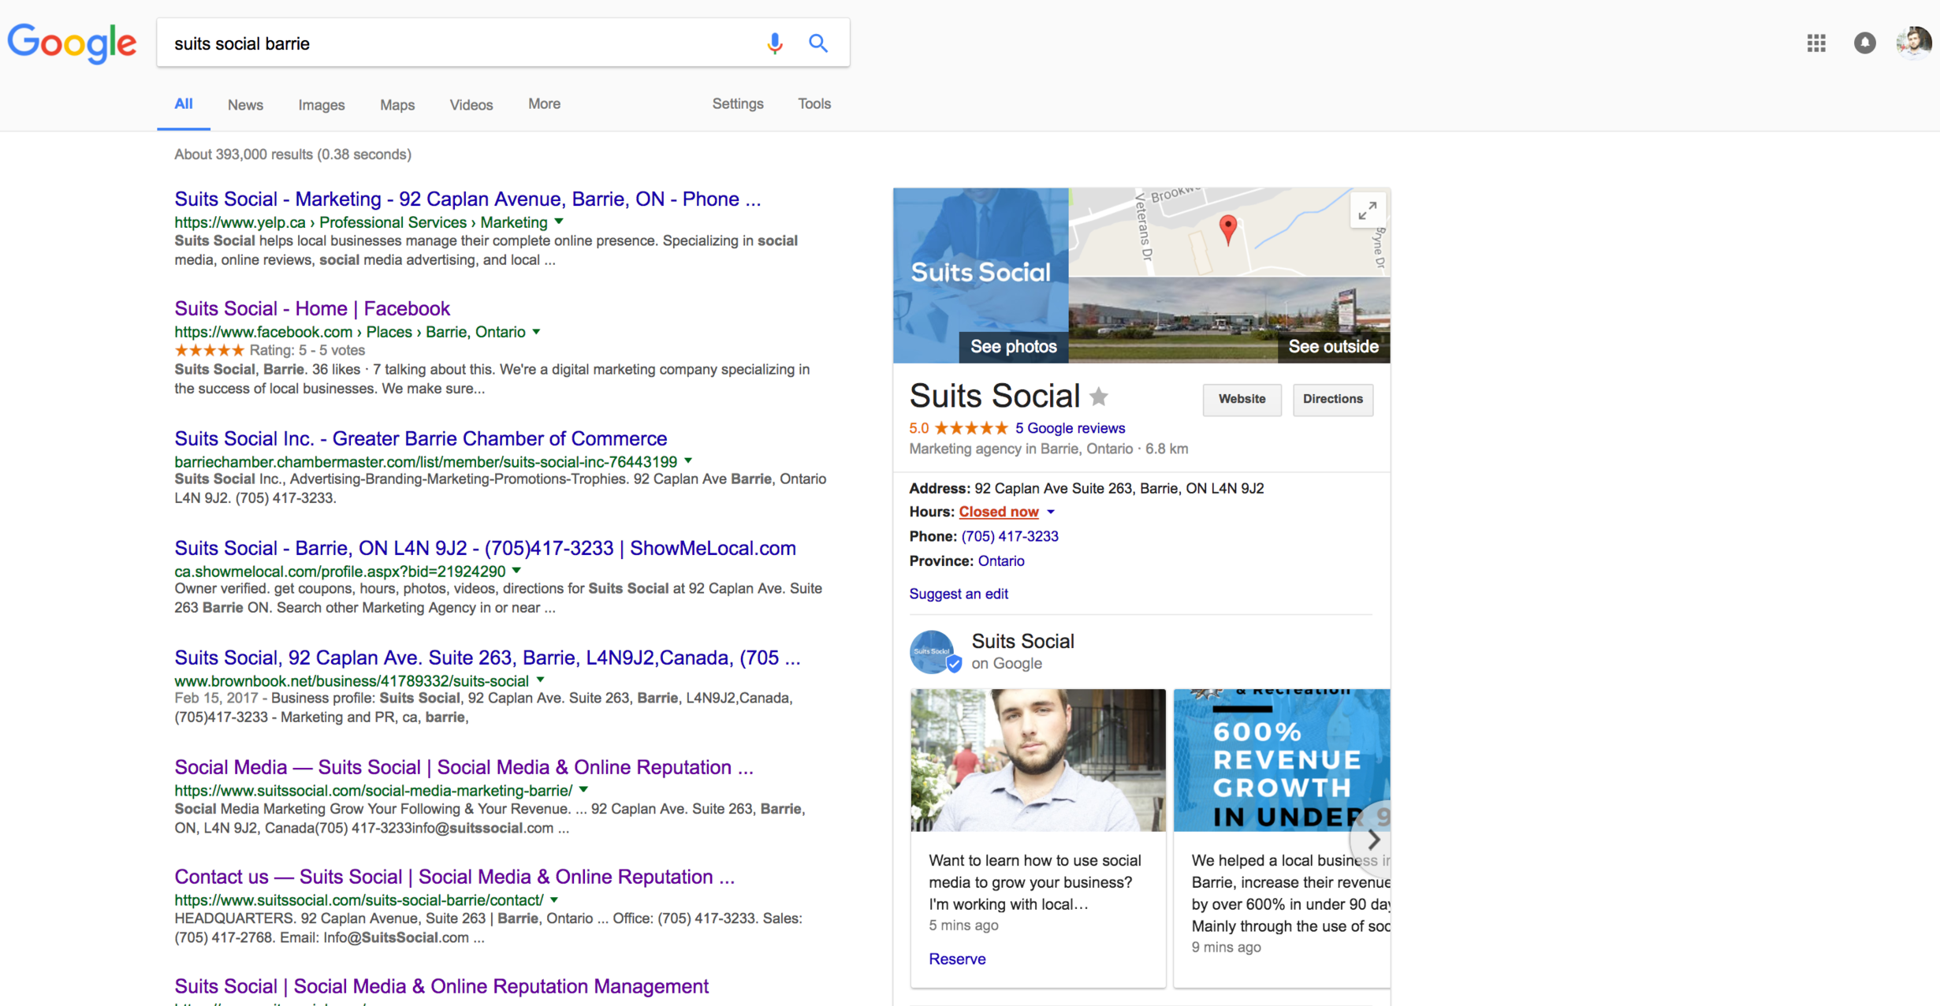Click See outside street view image

1332,347
